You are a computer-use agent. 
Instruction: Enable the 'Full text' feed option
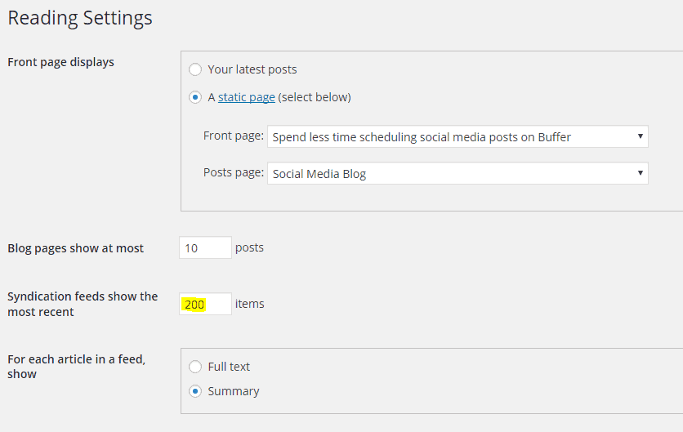point(195,367)
